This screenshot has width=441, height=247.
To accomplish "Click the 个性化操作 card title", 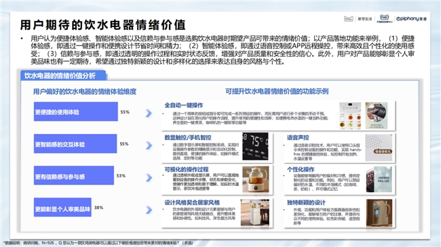I will pos(301,170).
